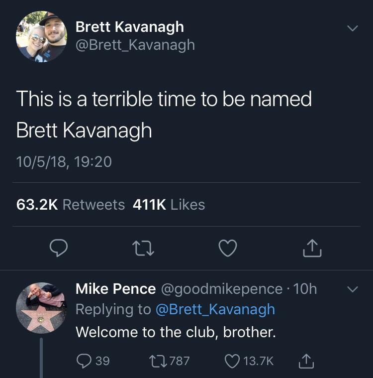The width and height of the screenshot is (373, 378).
Task: Share Mike Pence's reply tweet
Action: pos(307,361)
